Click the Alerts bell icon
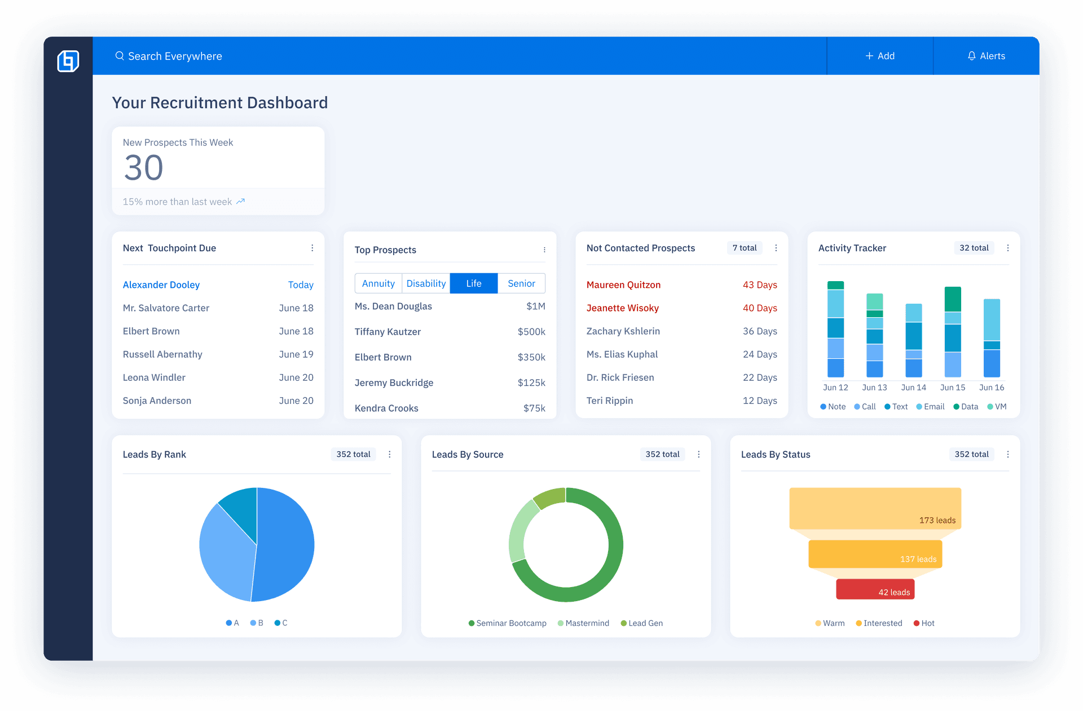This screenshot has height=711, width=1083. 971,56
